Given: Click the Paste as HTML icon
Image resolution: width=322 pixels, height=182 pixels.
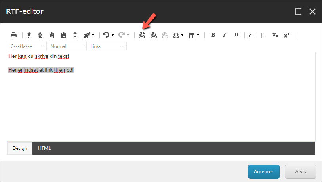Looking at the screenshot, I should 75,35.
